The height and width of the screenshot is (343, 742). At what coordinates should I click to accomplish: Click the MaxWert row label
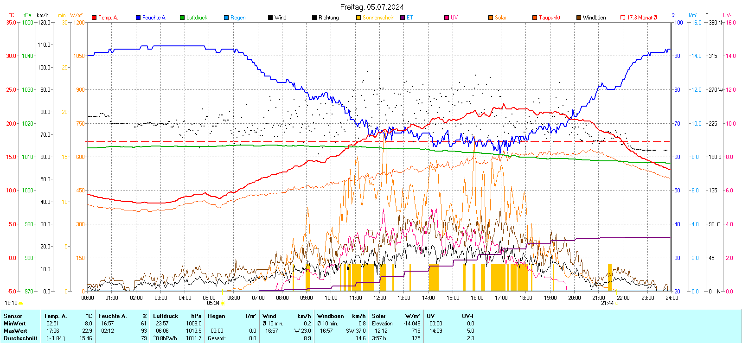pos(15,331)
